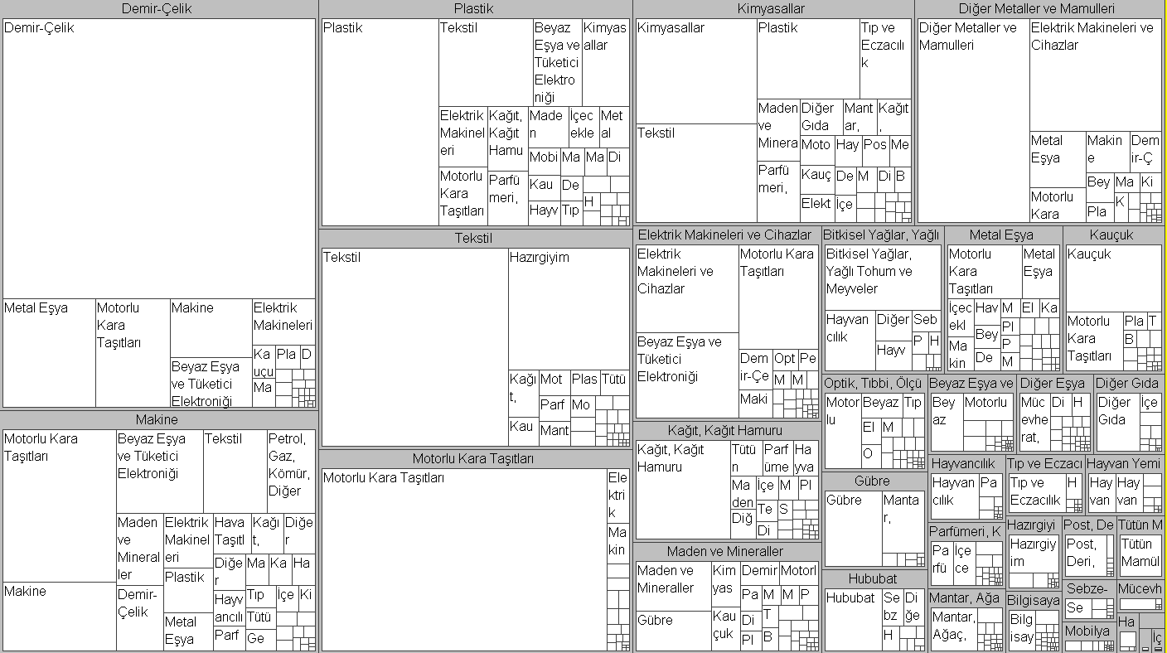Select Tütü cell in Tekstil group

pyautogui.click(x=614, y=382)
